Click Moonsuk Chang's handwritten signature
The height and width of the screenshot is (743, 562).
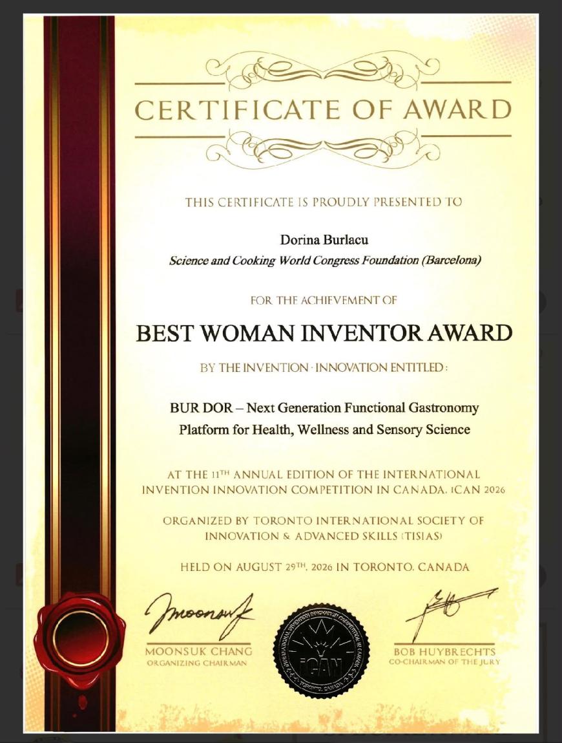199,614
